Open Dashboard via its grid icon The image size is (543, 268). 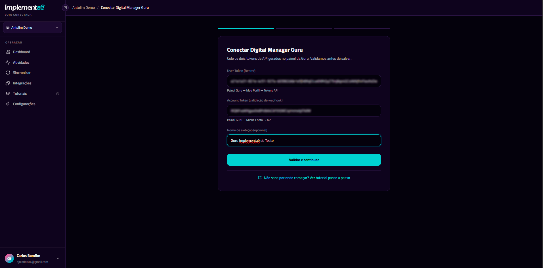point(8,52)
